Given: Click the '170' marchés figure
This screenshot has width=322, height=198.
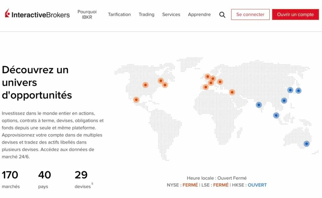Looking at the screenshot, I should pos(10,175).
